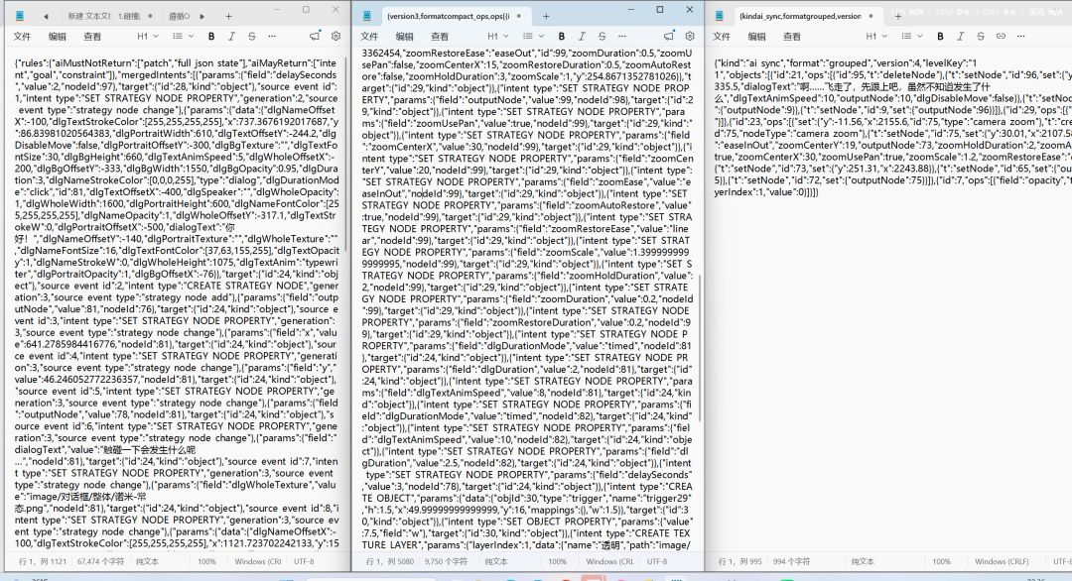Image resolution: width=1072 pixels, height=581 pixels.
Task: Click '67,474 个字符' character count
Action: [100, 562]
